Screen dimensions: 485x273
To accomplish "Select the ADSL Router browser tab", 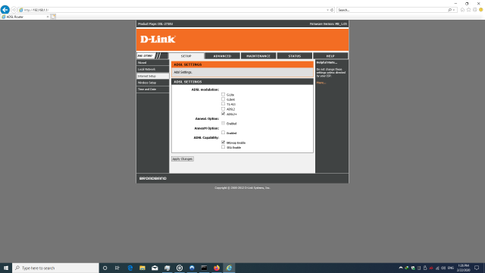I will (25, 17).
